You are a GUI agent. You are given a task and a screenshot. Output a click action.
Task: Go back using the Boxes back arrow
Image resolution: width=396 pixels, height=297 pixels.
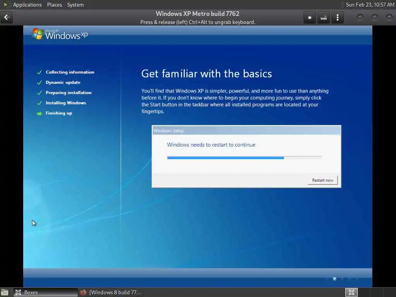(x=7, y=17)
